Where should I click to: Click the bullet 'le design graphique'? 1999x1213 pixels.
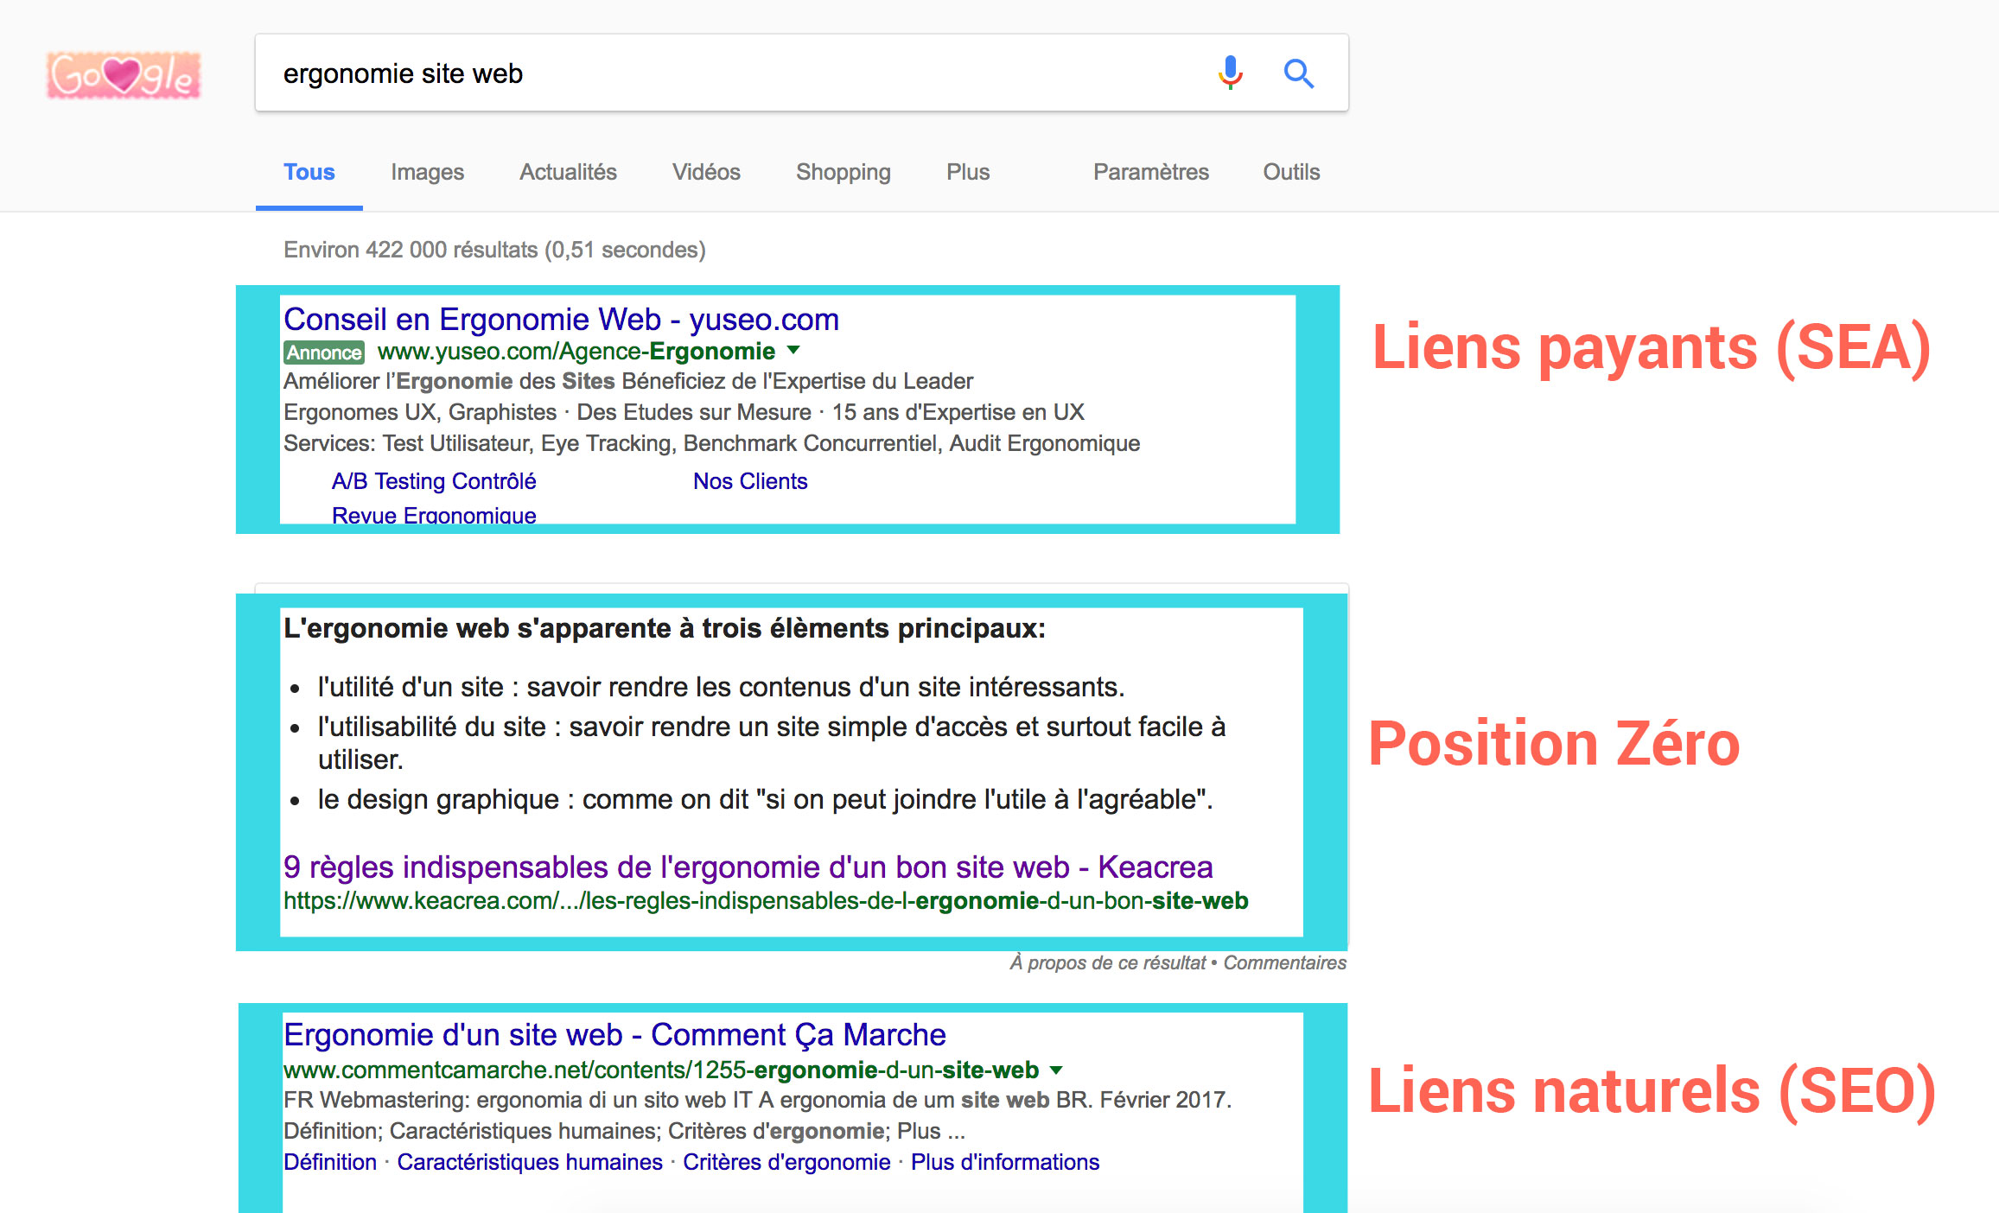pos(765,799)
